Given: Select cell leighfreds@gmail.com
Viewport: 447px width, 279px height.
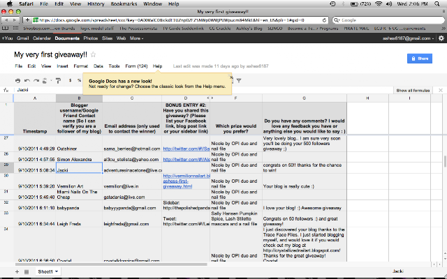Looking at the screenshot, I should click(132, 219).
